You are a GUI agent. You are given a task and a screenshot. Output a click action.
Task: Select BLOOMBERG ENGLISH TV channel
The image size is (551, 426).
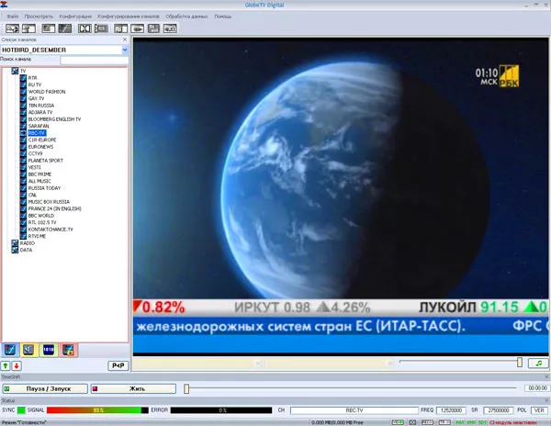54,119
